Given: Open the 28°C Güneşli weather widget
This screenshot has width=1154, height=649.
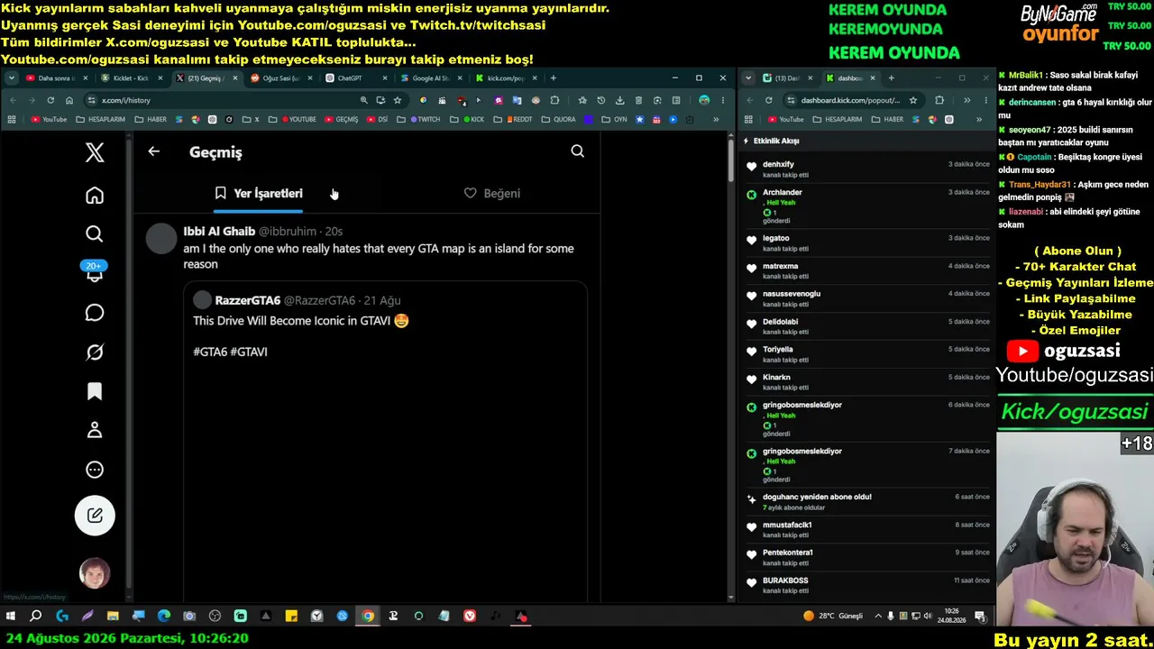Looking at the screenshot, I should coord(832,617).
